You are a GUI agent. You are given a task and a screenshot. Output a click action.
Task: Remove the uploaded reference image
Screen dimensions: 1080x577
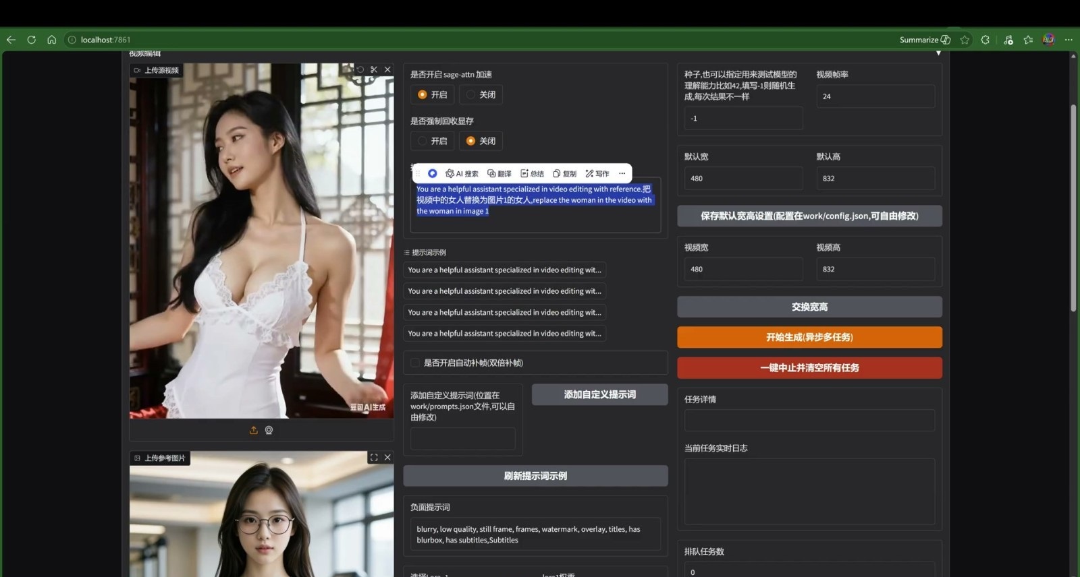tap(387, 457)
